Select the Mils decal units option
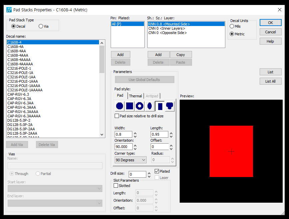The image size is (289, 219). [232, 26]
